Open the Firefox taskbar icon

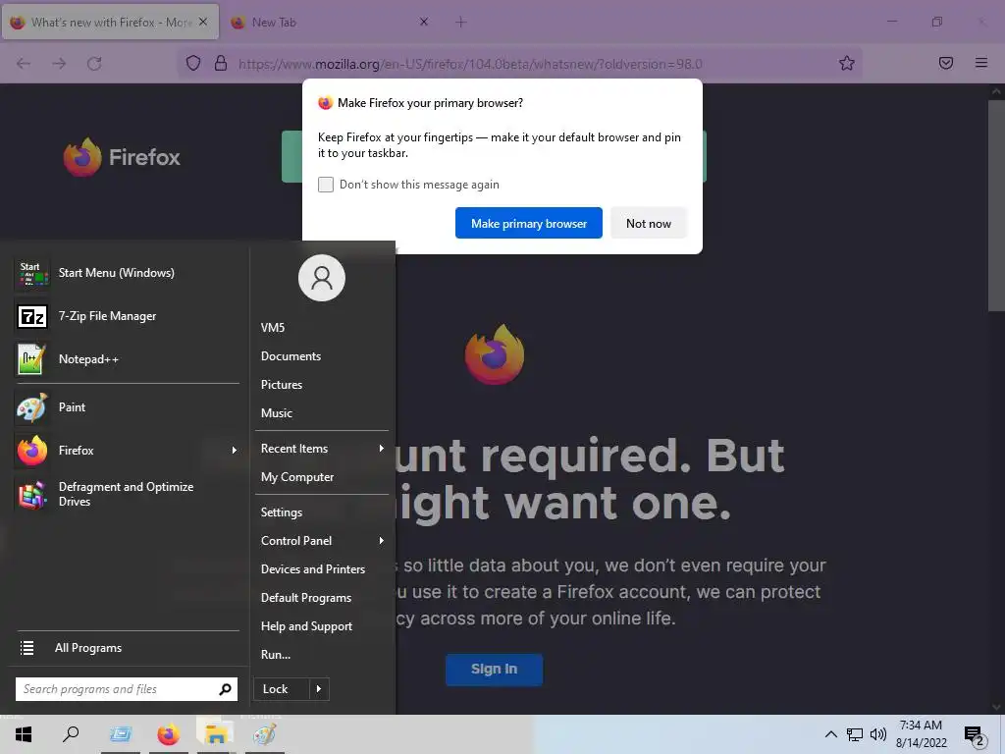pos(169,734)
